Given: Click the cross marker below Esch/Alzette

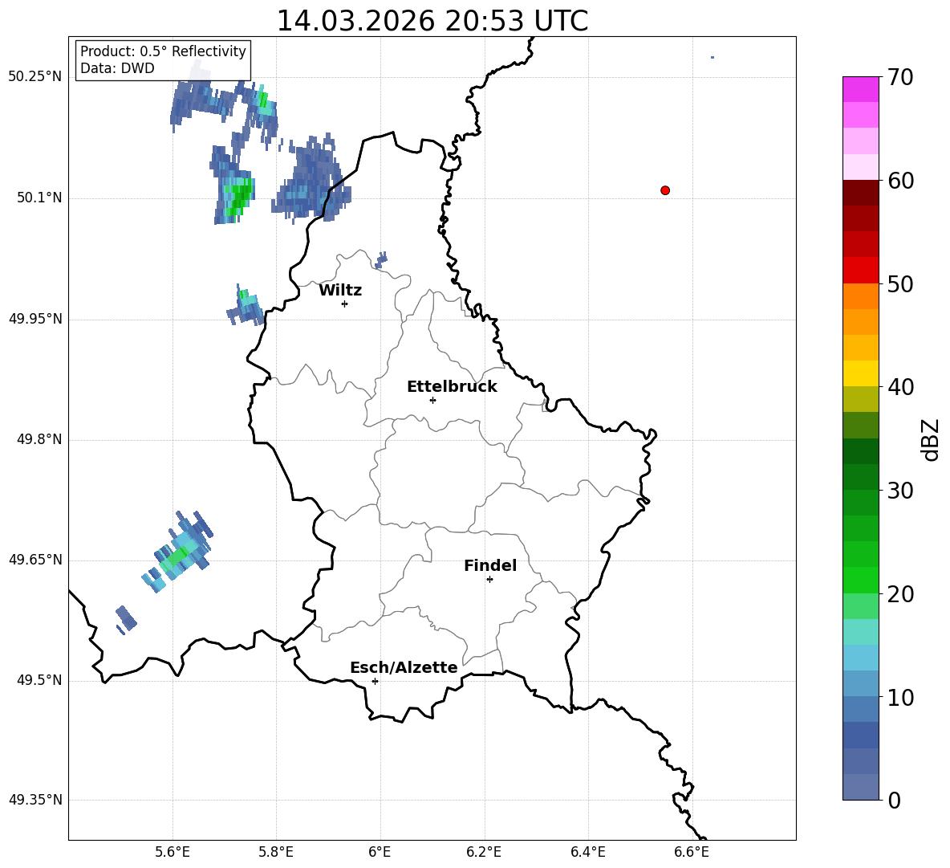Looking at the screenshot, I should (375, 681).
